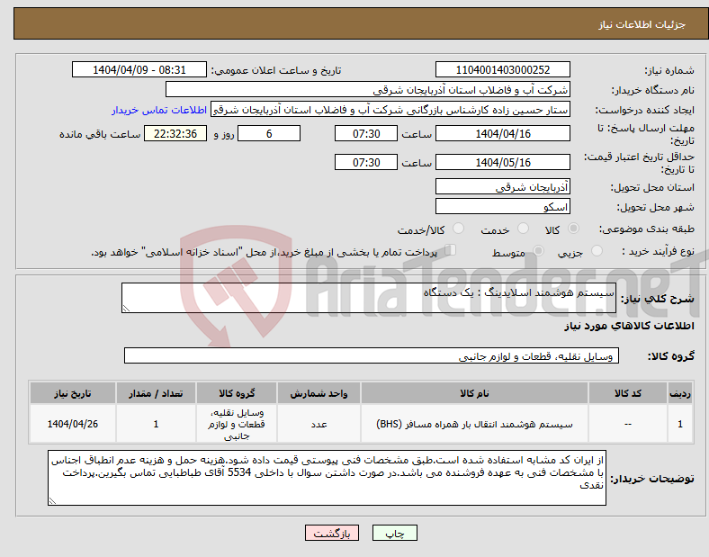Click the buyer notes textarea
The image size is (709, 557).
[327, 478]
